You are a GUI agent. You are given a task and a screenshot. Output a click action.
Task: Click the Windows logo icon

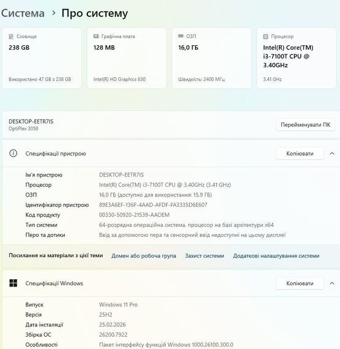coord(13,283)
